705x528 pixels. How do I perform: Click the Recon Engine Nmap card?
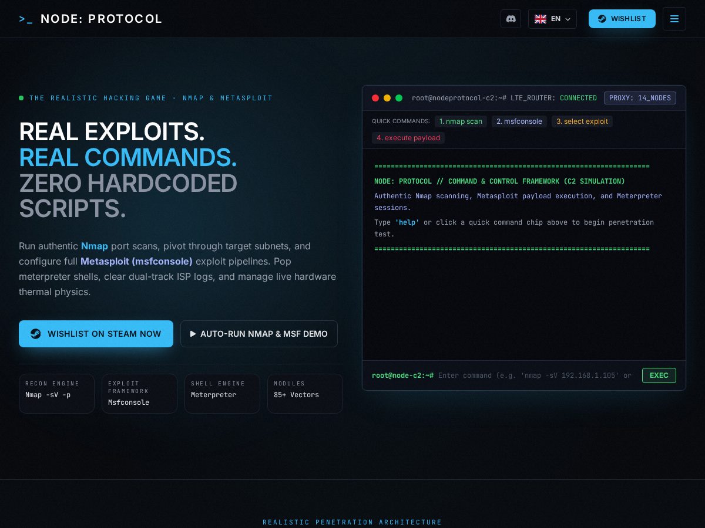[x=56, y=394]
